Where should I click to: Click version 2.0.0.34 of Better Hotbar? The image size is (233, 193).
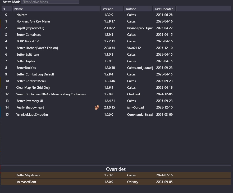pos(109,48)
